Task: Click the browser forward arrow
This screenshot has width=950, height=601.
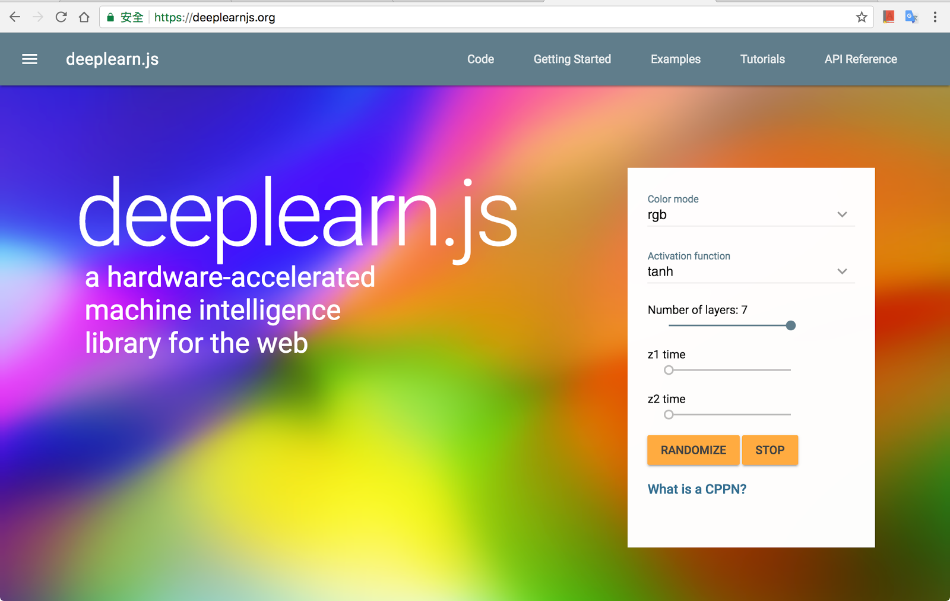Action: coord(38,17)
